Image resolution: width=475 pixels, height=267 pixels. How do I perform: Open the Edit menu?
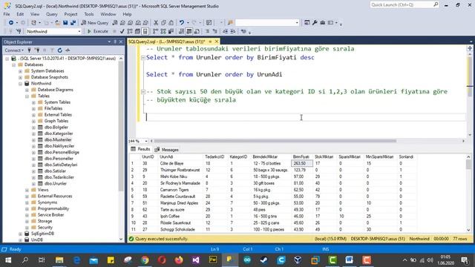(x=20, y=14)
